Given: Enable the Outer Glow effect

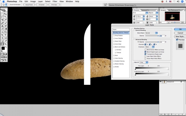Looking at the screenshot, I should (114, 41).
